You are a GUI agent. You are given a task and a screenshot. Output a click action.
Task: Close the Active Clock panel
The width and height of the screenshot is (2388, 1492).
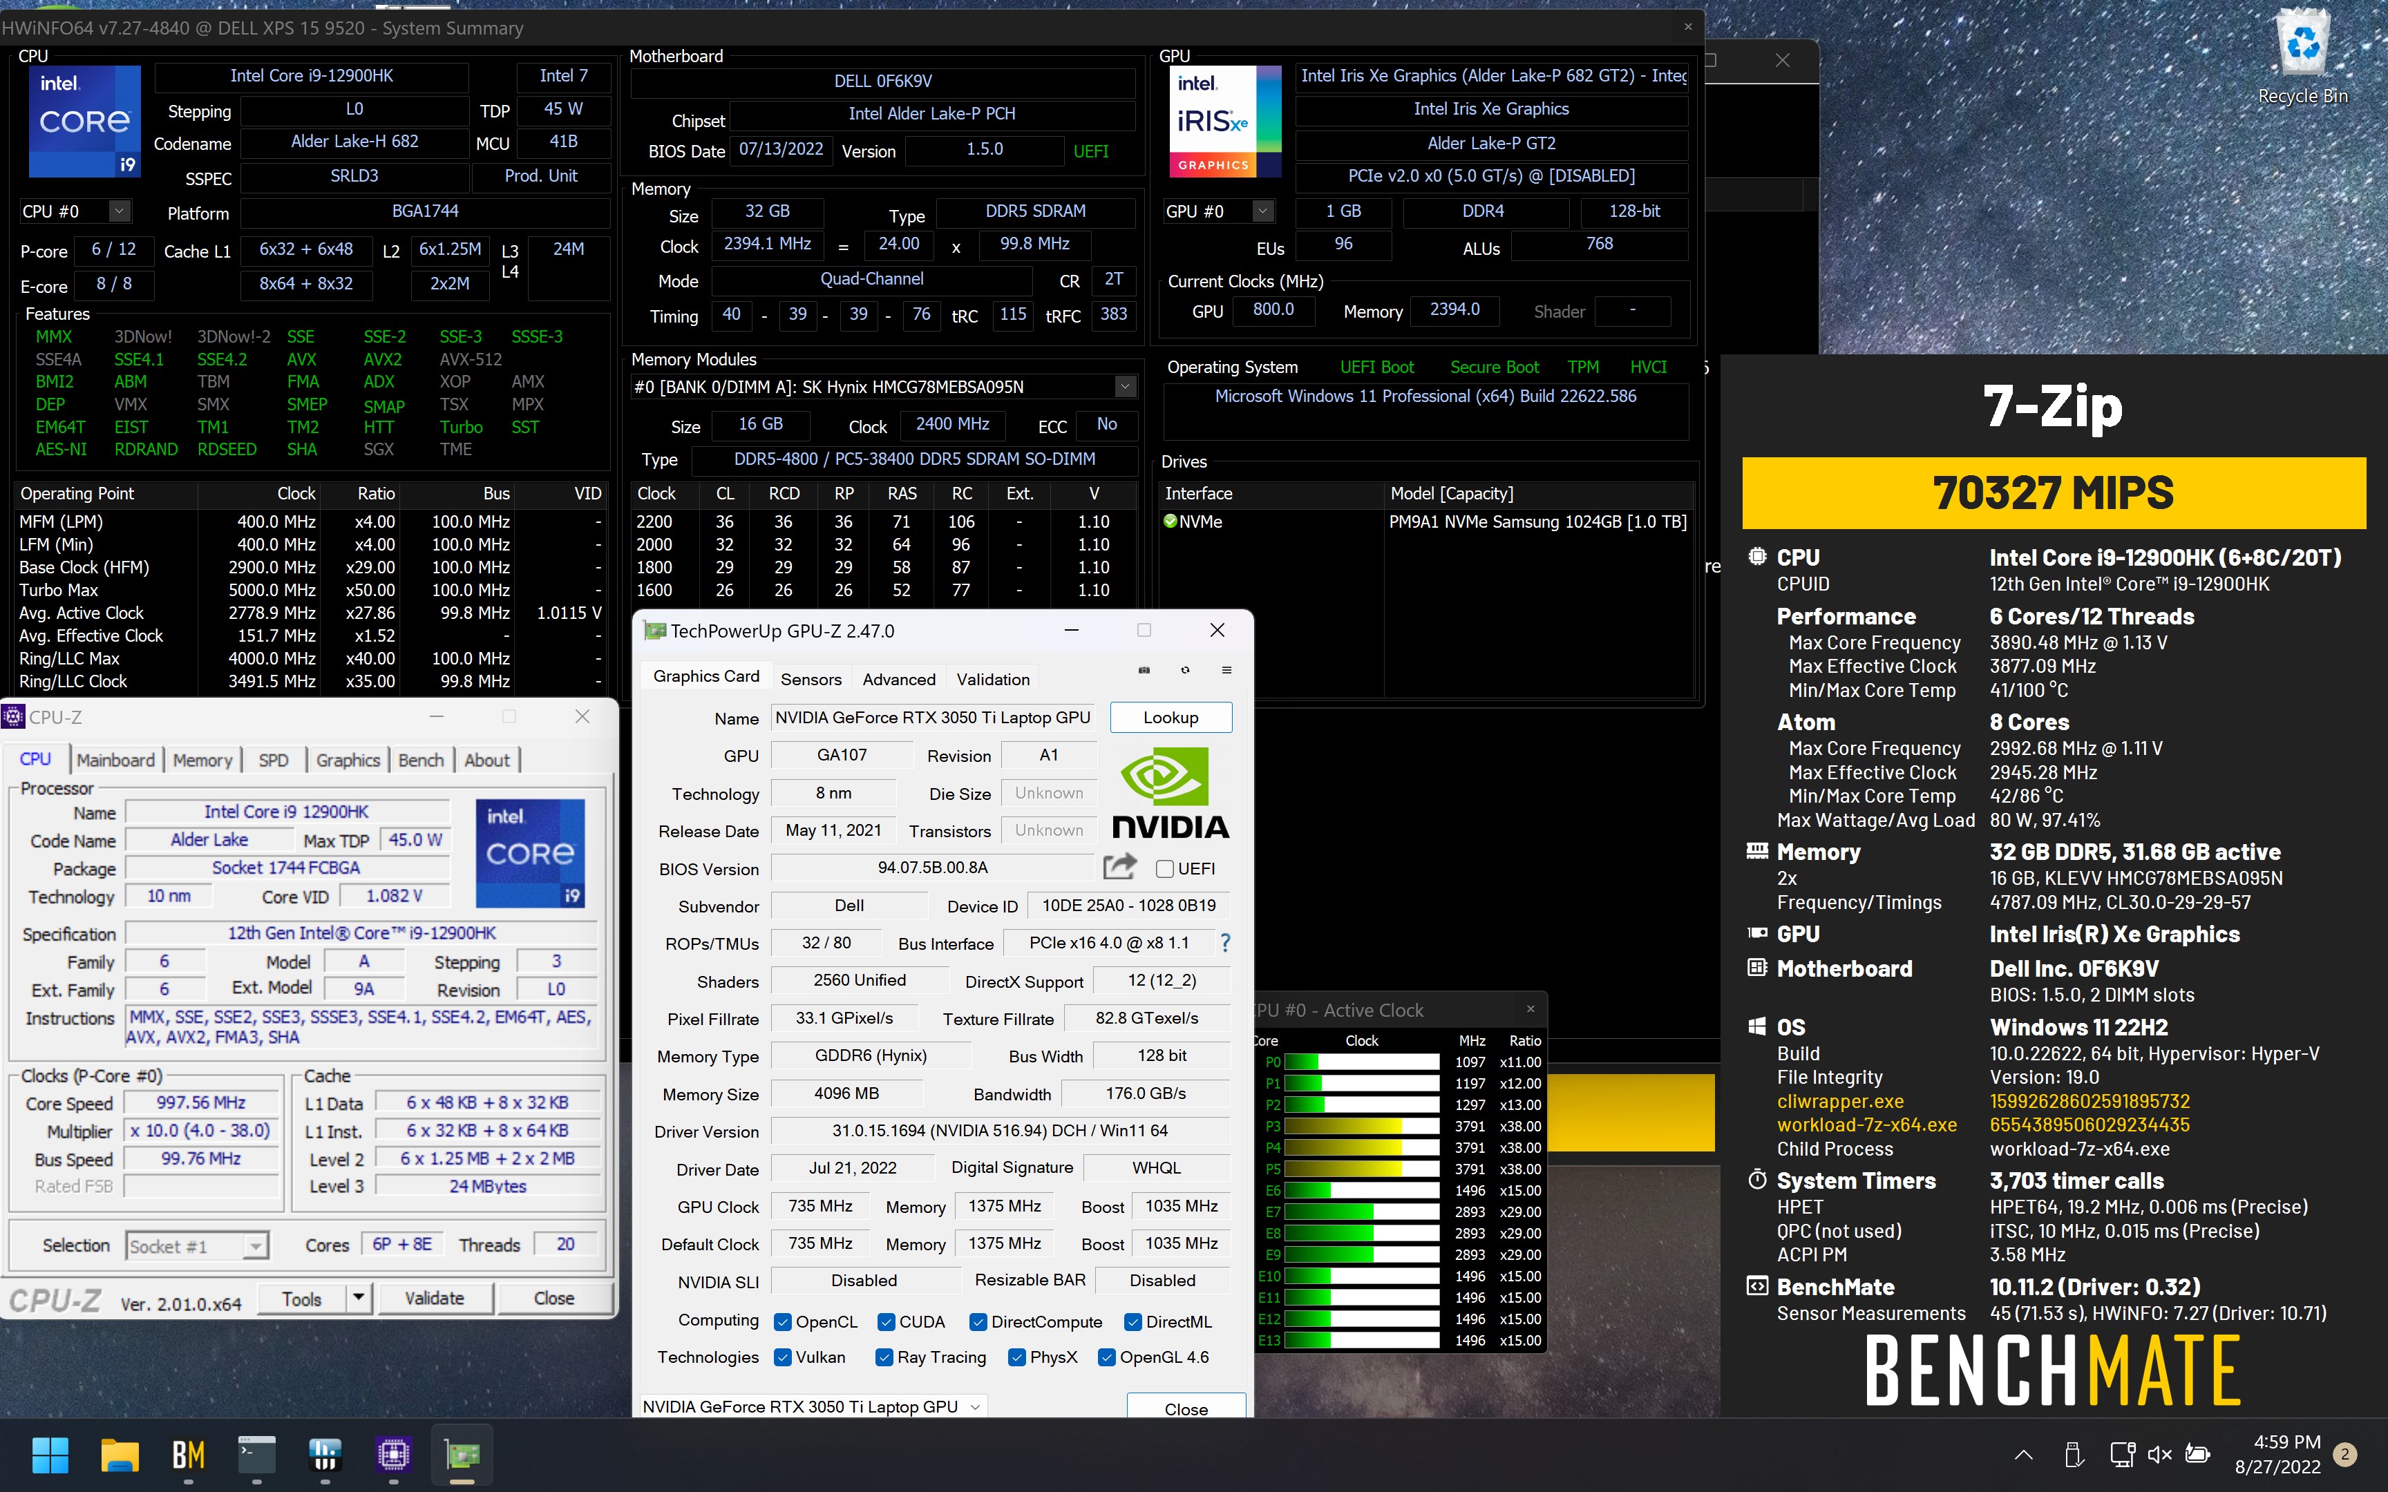tap(1531, 1008)
